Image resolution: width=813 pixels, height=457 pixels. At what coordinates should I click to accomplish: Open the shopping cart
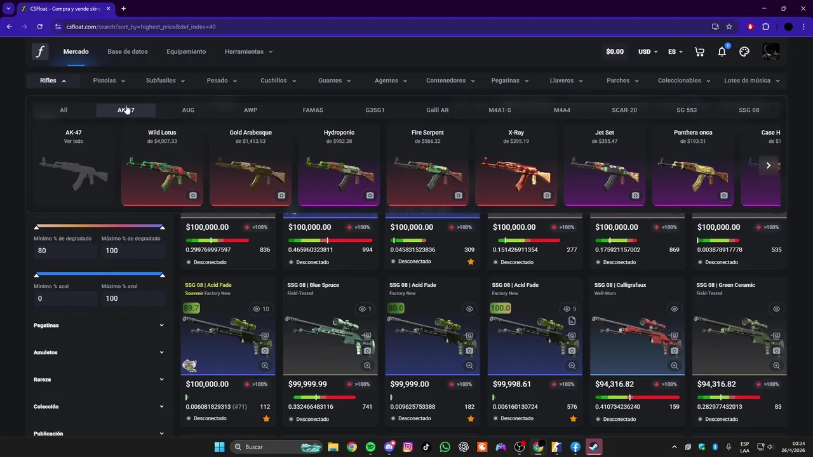click(699, 52)
